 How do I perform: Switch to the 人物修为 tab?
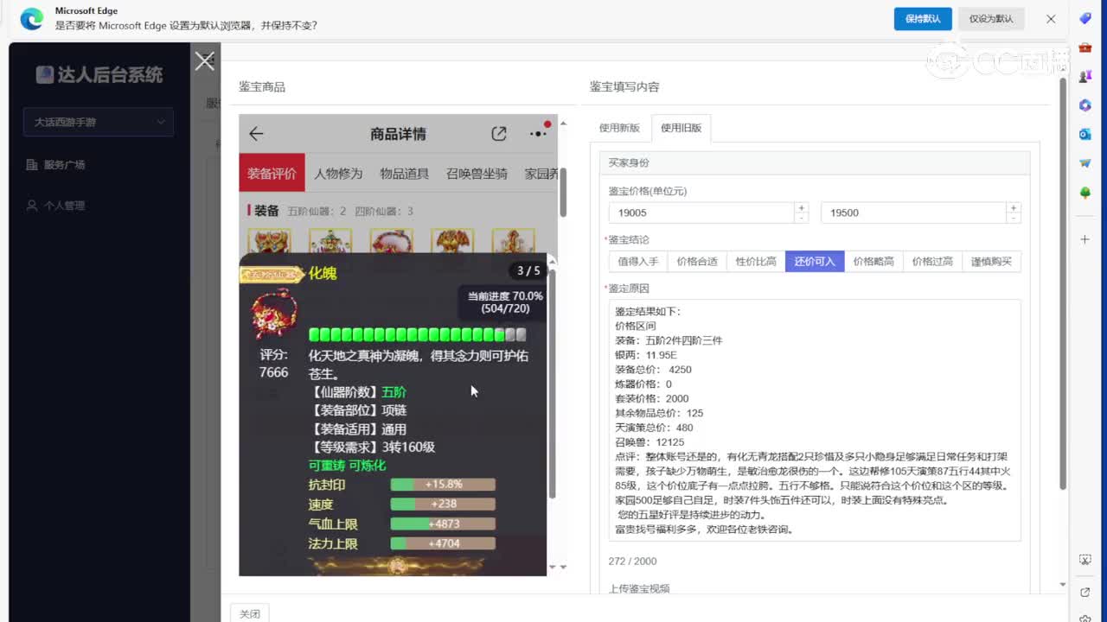click(x=337, y=173)
